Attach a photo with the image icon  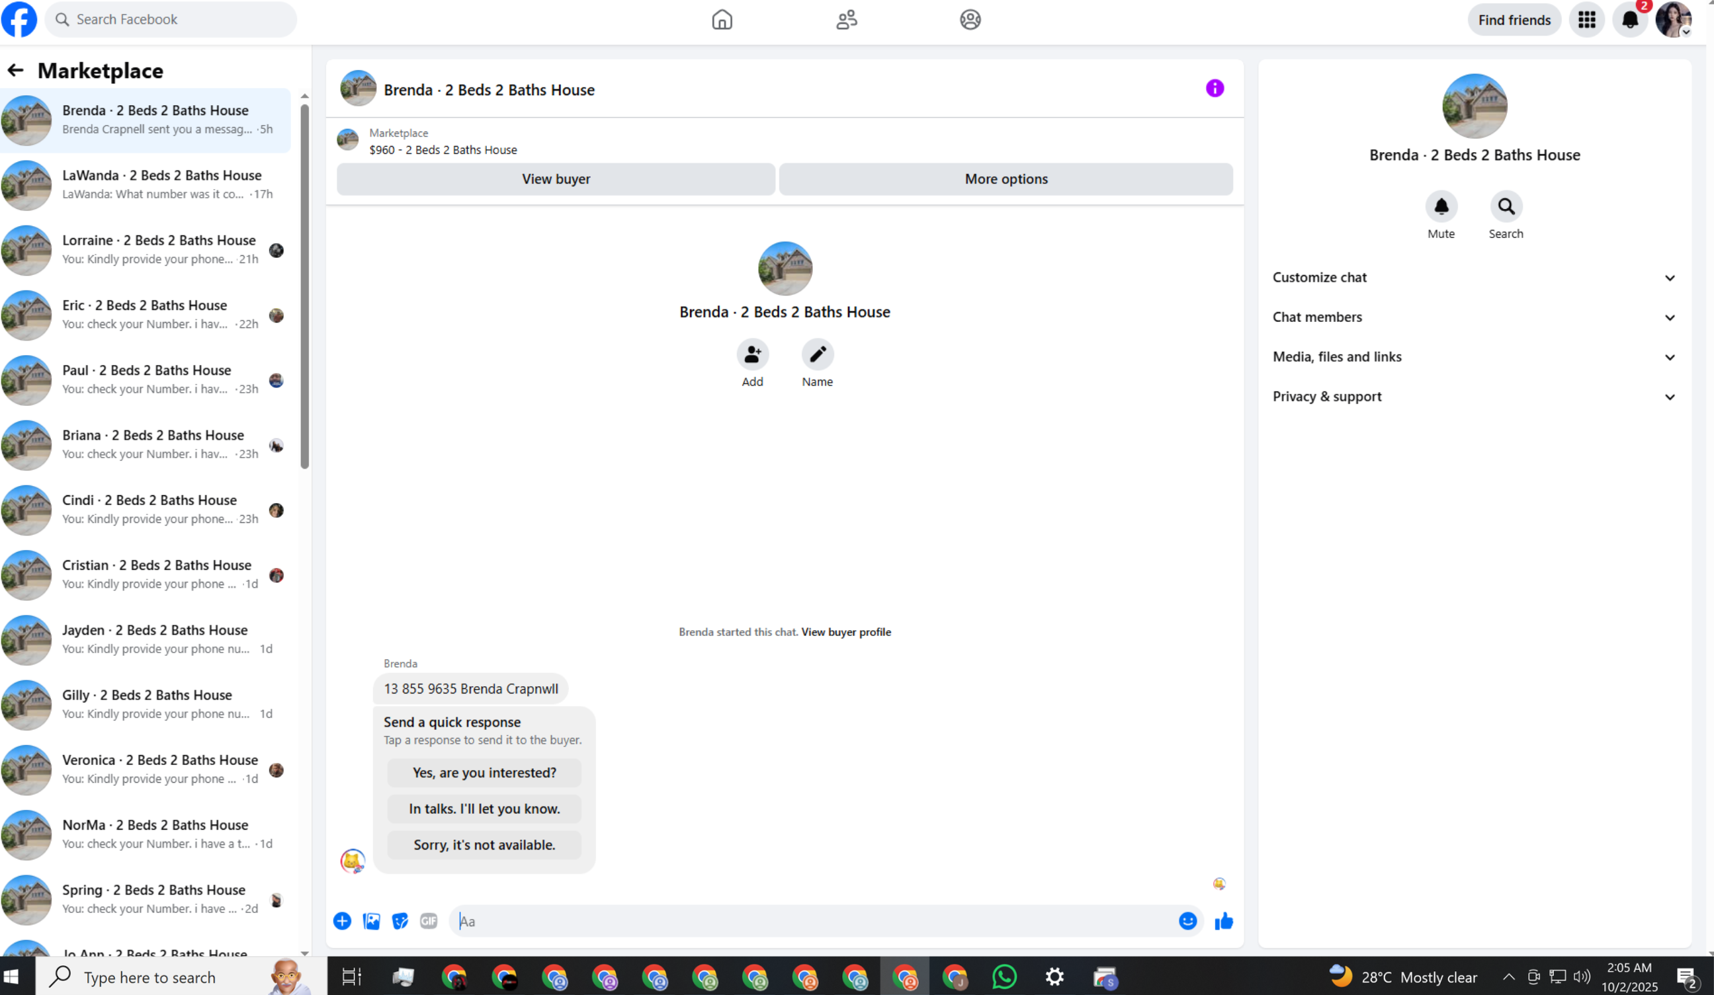371,921
